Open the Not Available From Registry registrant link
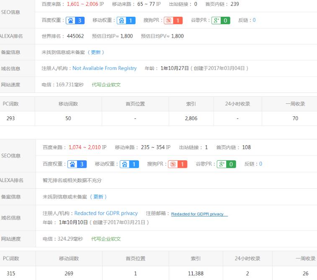Image resolution: width=317 pixels, height=280 pixels. click(x=104, y=68)
